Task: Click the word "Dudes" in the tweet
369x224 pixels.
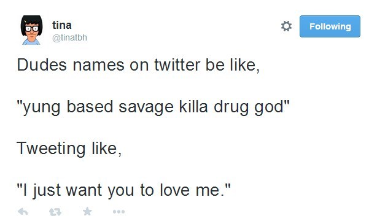Action: (x=42, y=64)
